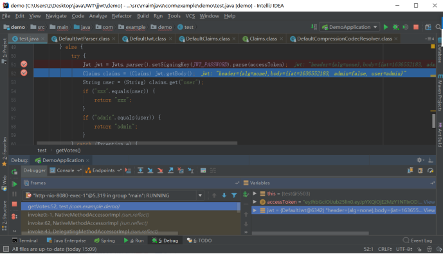
Task: Move to the next frame with down arrow
Action: coord(224,195)
